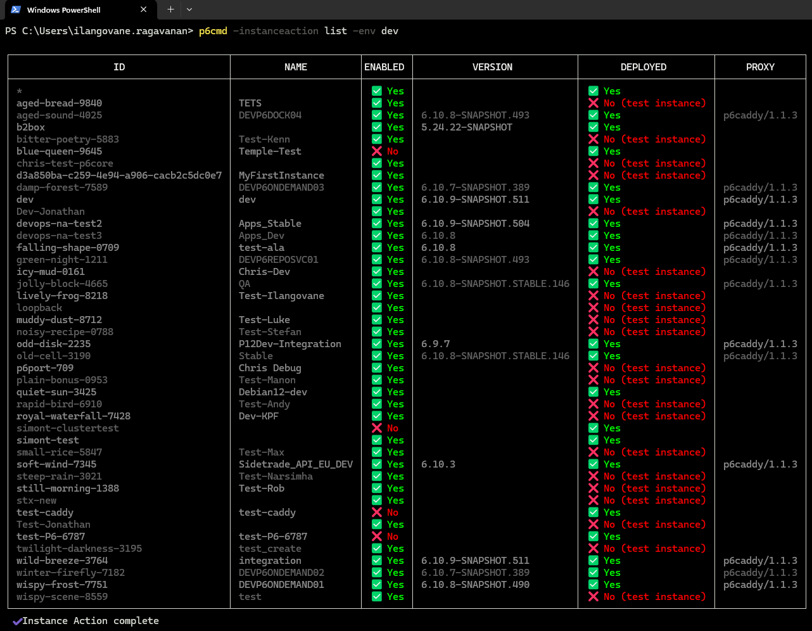
Task: Click the name Test-Ilangovane
Action: point(281,296)
